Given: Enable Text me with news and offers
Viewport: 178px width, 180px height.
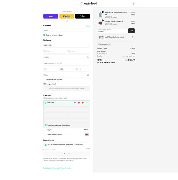Looking at the screenshot, I should tap(44, 80).
